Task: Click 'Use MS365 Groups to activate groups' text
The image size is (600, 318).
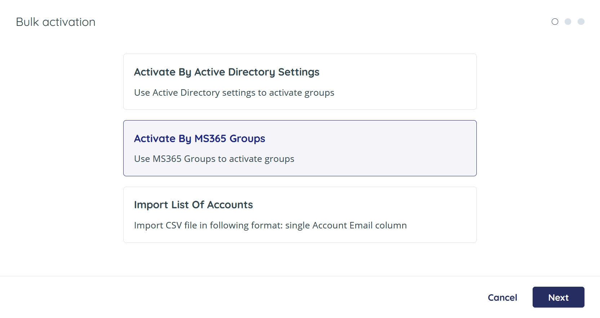Action: 214,159
